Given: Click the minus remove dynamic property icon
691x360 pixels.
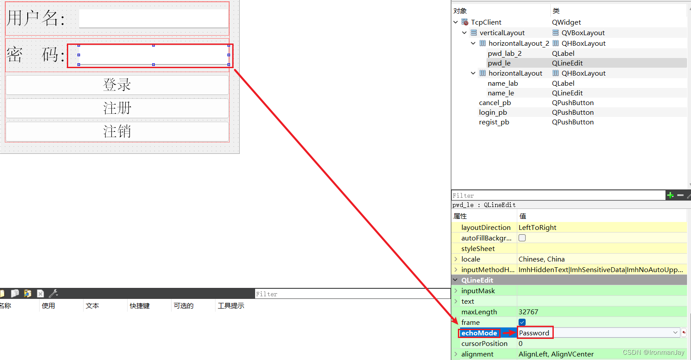Looking at the screenshot, I should point(680,195).
